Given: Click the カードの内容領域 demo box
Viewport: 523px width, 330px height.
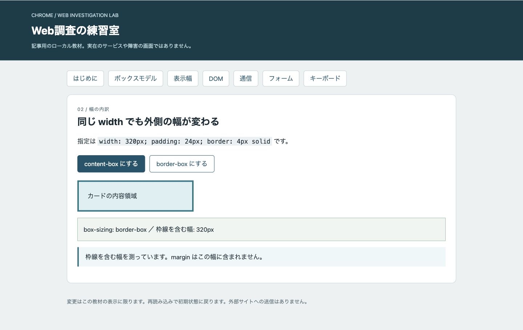Looking at the screenshot, I should (135, 196).
